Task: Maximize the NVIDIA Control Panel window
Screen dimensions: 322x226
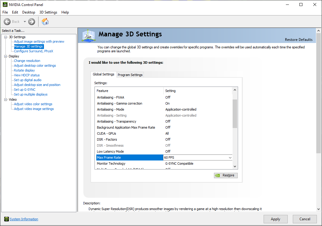Action: pyautogui.click(x=301, y=5)
